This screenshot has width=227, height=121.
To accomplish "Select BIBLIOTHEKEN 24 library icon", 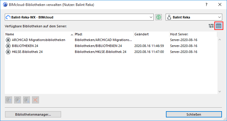I will click(x=8, y=46).
